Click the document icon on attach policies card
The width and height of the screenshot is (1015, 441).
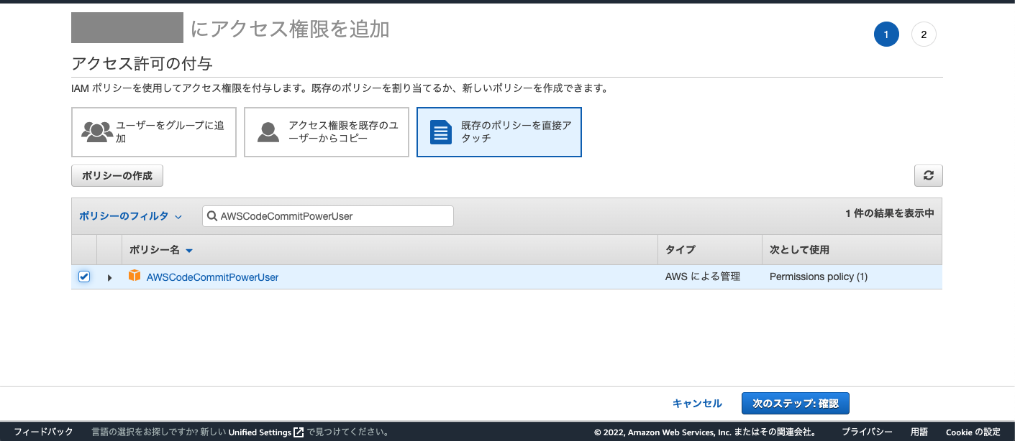(x=440, y=132)
